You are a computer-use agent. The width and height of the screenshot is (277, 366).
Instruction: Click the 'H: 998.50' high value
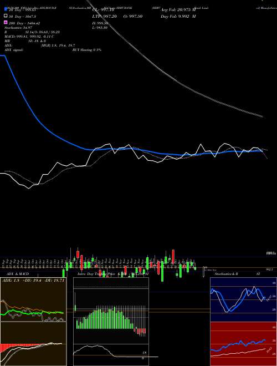pos(100,23)
